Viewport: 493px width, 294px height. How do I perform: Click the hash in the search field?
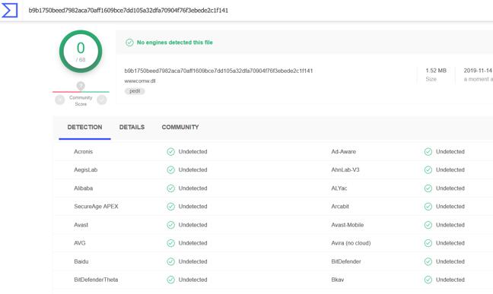[x=129, y=11]
